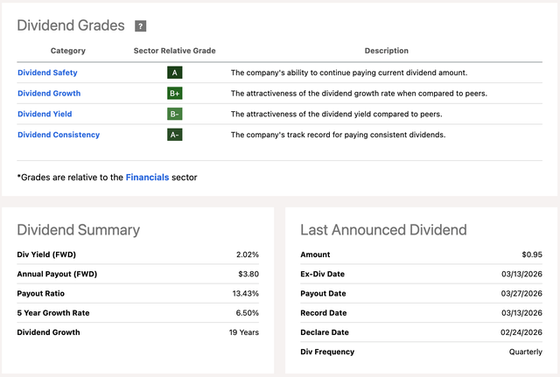Select the 02/24/2026 declare date
The image size is (560, 377).
pyautogui.click(x=521, y=332)
